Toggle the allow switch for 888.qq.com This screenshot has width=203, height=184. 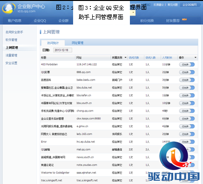187,72
